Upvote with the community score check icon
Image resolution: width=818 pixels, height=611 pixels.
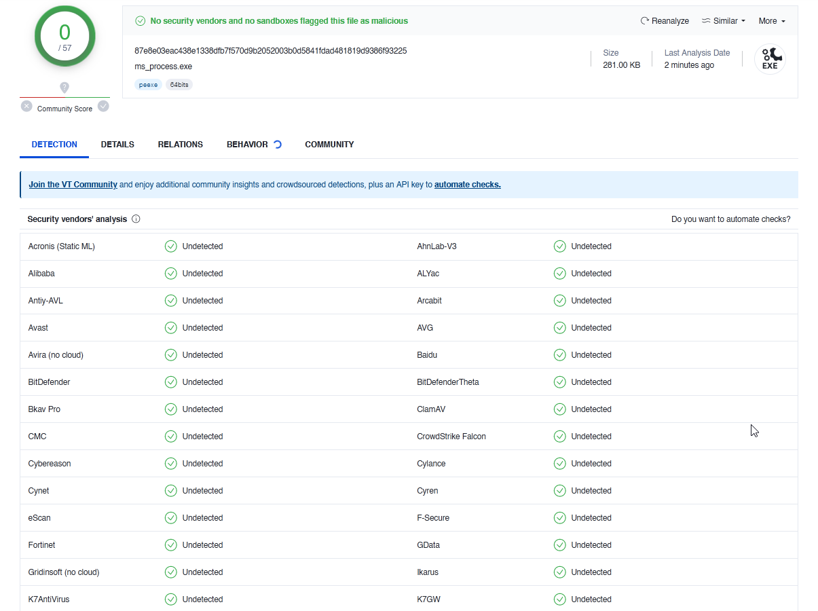(103, 106)
